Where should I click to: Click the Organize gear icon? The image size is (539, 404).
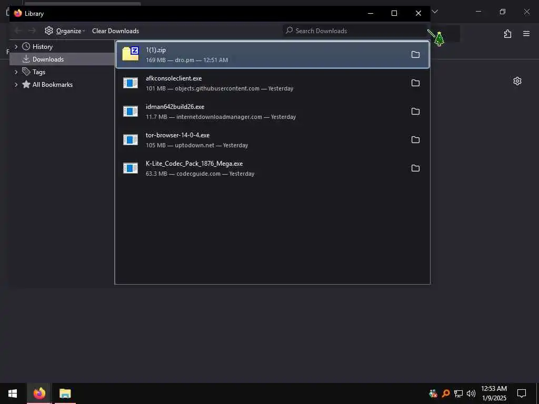[49, 31]
